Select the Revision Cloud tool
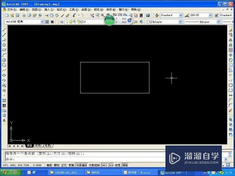This screenshot has height=176, width=235. pos(4,65)
